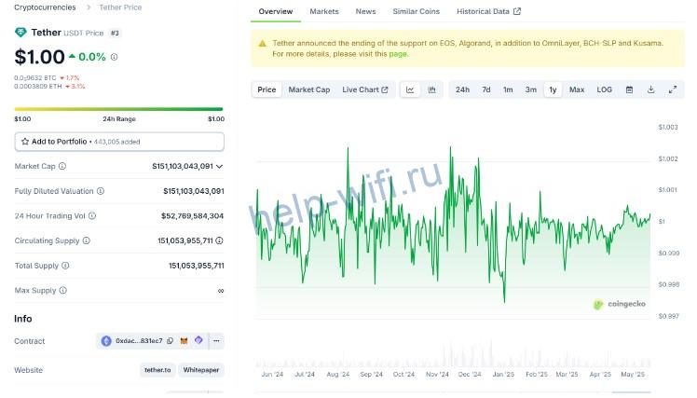Copy the contract address 0xdac...831ec7
Viewport: 697px width, 398px height.
[x=171, y=341]
